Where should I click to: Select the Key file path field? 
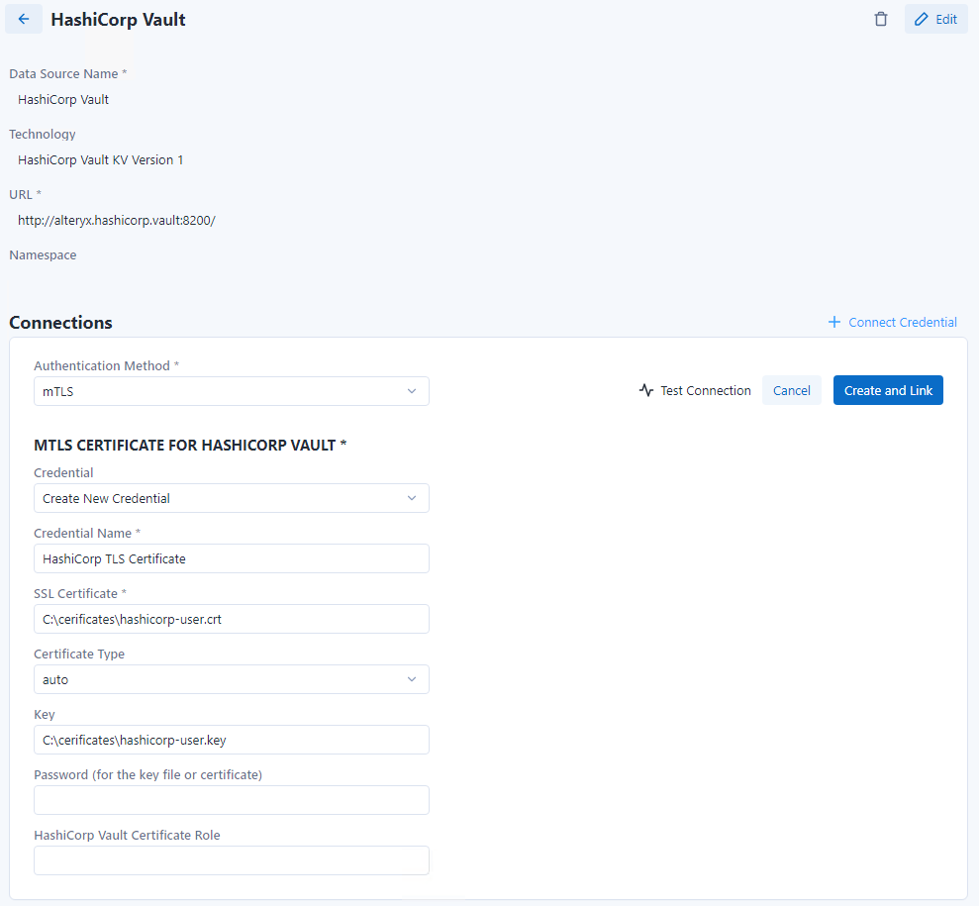click(231, 740)
